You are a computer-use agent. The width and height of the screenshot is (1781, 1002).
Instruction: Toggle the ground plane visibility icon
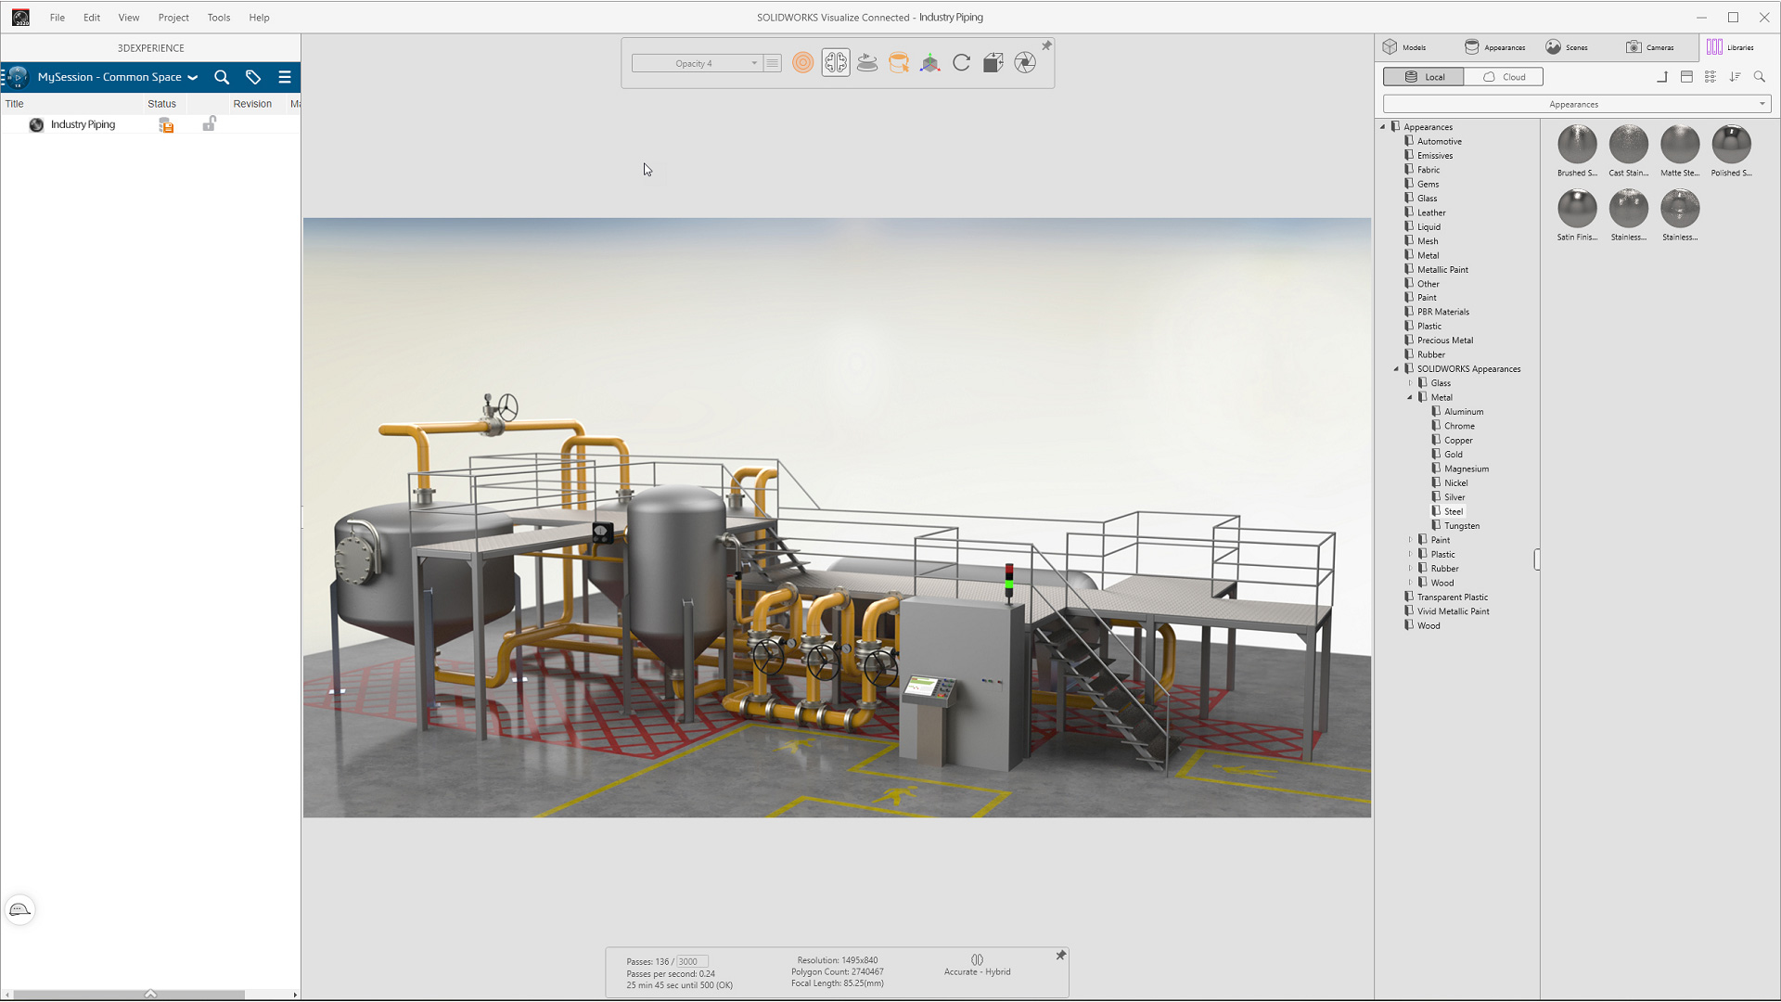click(867, 62)
